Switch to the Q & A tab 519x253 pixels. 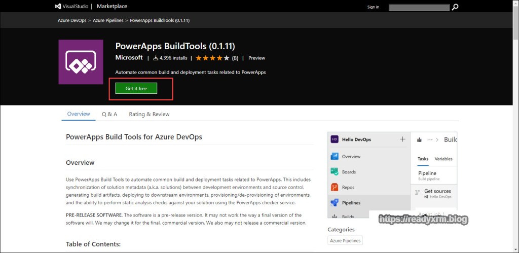pyautogui.click(x=109, y=114)
